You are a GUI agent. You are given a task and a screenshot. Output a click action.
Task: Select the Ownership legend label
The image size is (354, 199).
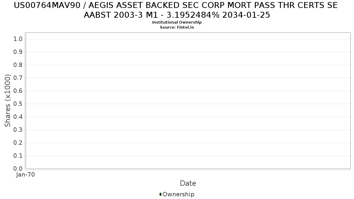(178, 194)
